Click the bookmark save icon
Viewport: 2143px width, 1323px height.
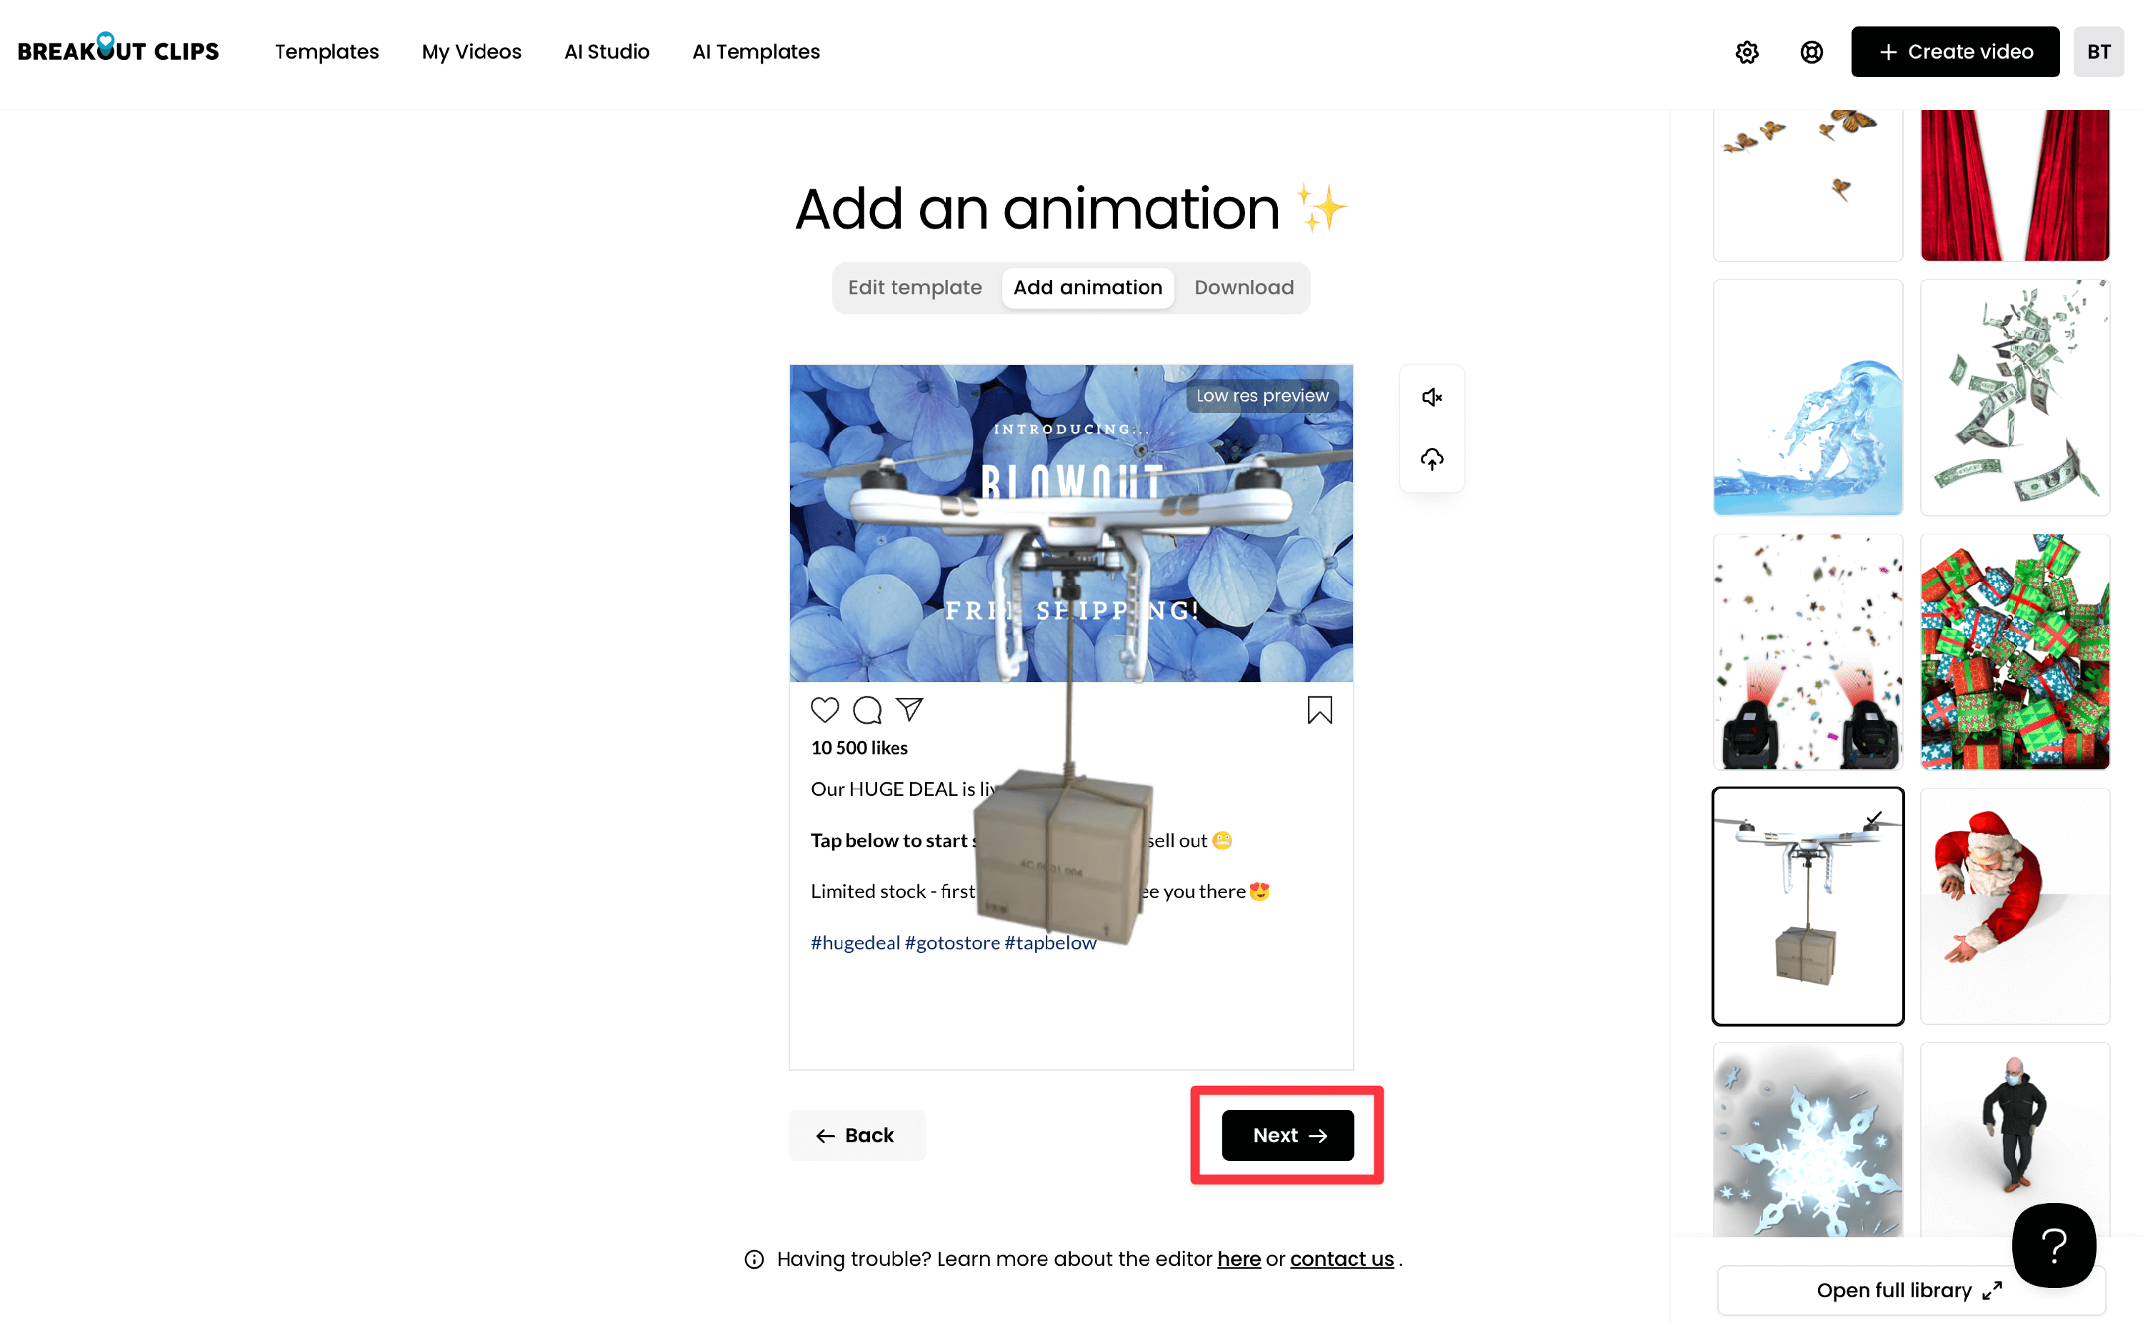(x=1319, y=709)
